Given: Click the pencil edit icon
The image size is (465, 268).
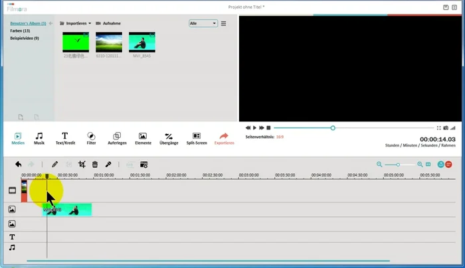Looking at the screenshot, I should pos(55,164).
